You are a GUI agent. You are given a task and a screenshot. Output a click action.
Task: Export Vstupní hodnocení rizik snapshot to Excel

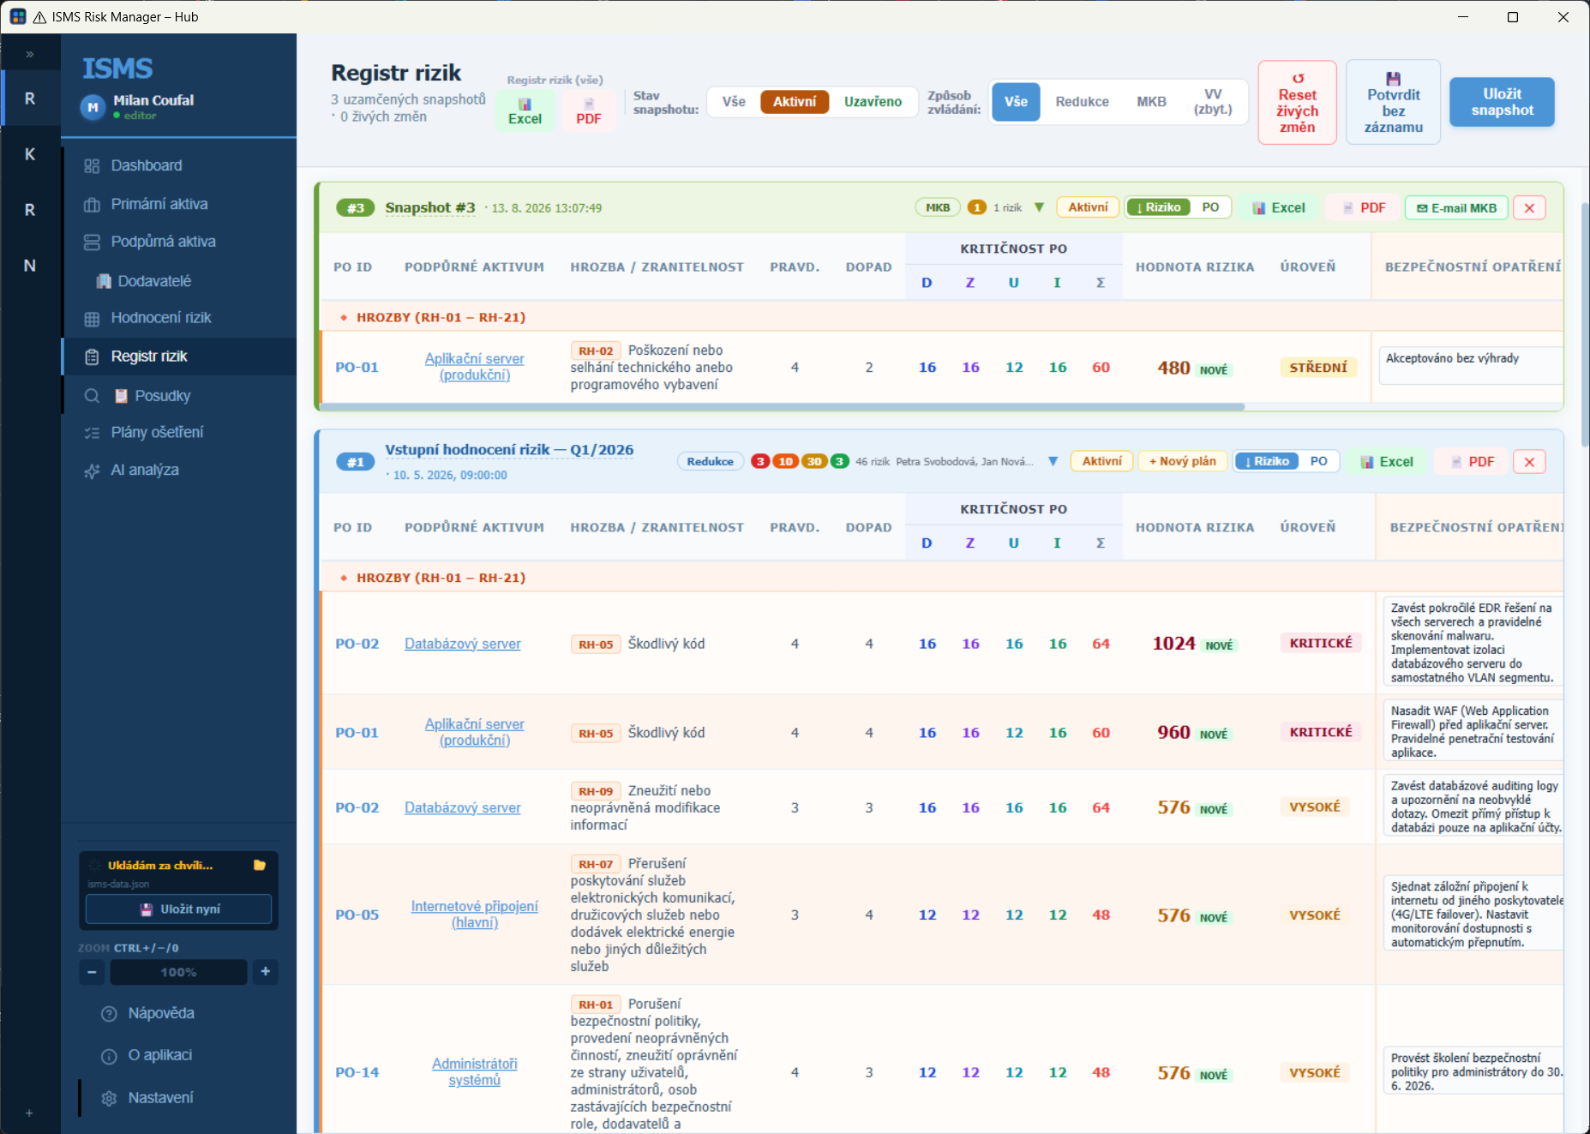pos(1387,462)
